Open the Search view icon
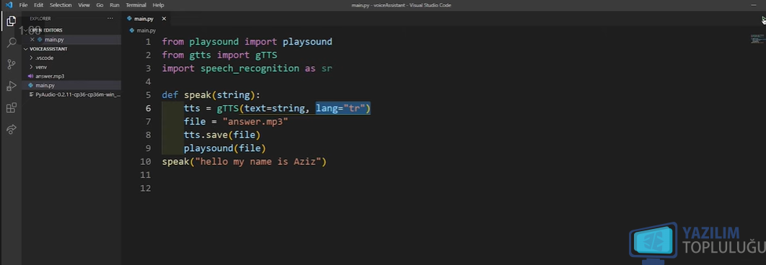 point(11,42)
